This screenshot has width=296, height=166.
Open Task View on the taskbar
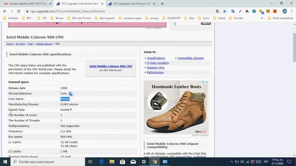[x=90, y=162]
